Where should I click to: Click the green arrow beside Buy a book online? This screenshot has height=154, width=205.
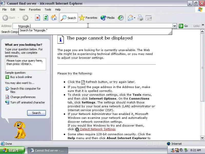pyautogui.click(x=7, y=77)
